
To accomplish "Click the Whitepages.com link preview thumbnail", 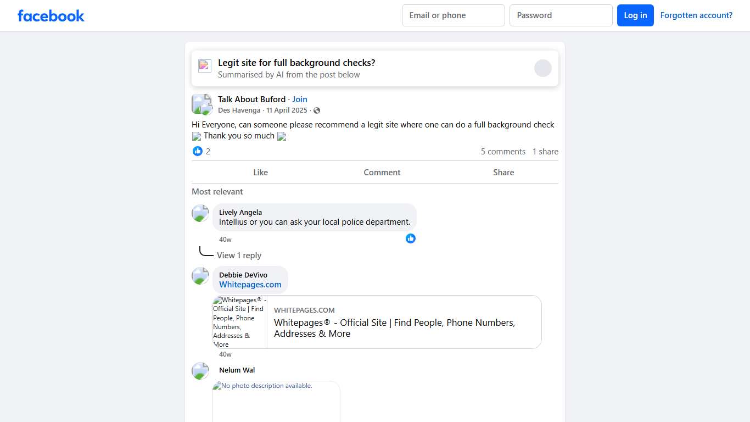I will click(x=239, y=322).
